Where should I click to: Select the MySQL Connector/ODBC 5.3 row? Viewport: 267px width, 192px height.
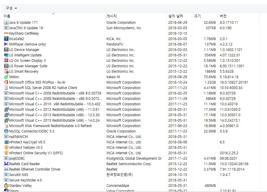coord(31,131)
